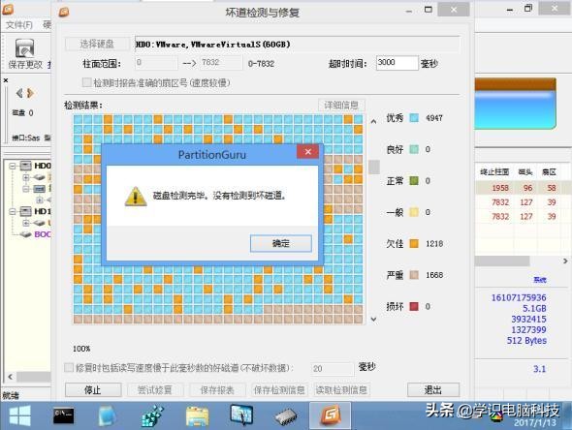Select the table cell showing 1958
This screenshot has width=572, height=430.
pos(499,188)
